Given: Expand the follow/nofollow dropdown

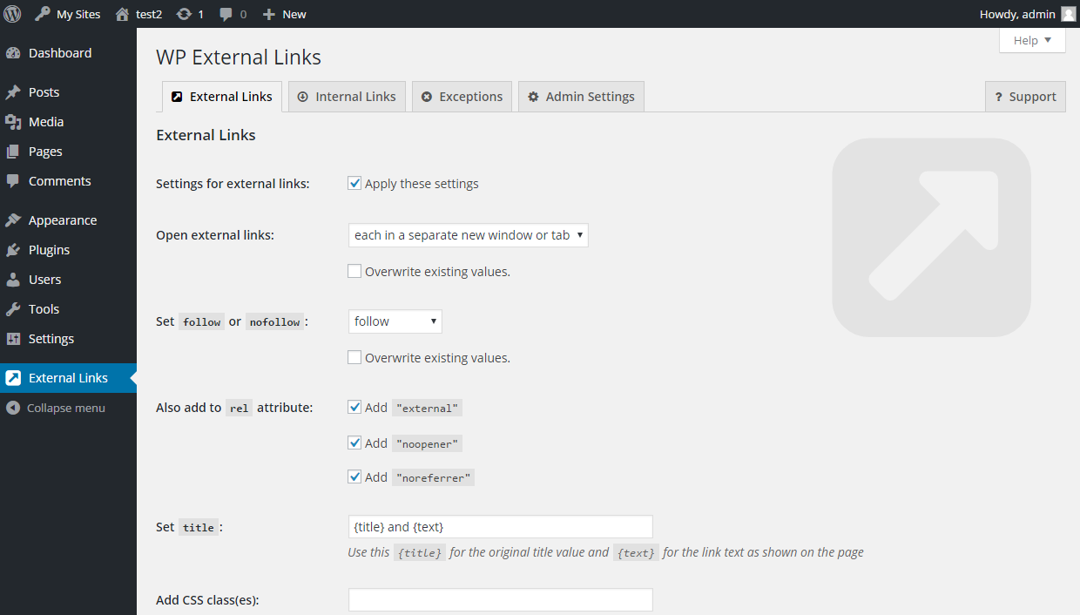Looking at the screenshot, I should [395, 321].
